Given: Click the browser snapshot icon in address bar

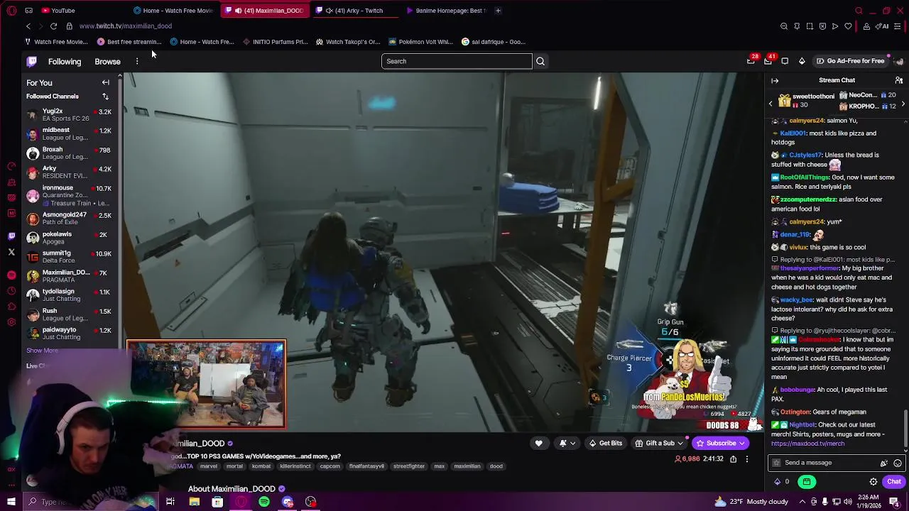Looking at the screenshot, I should click(x=810, y=26).
